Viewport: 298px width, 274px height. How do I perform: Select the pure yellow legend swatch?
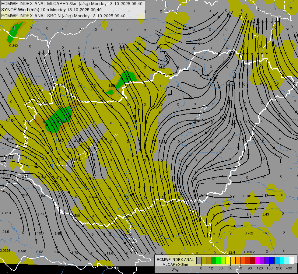point(228,261)
